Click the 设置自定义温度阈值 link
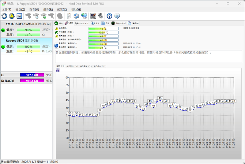Viewport: 245px width, 164px height. click(x=131, y=28)
